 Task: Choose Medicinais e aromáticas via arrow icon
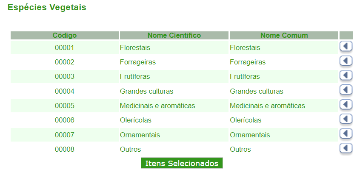point(346,105)
